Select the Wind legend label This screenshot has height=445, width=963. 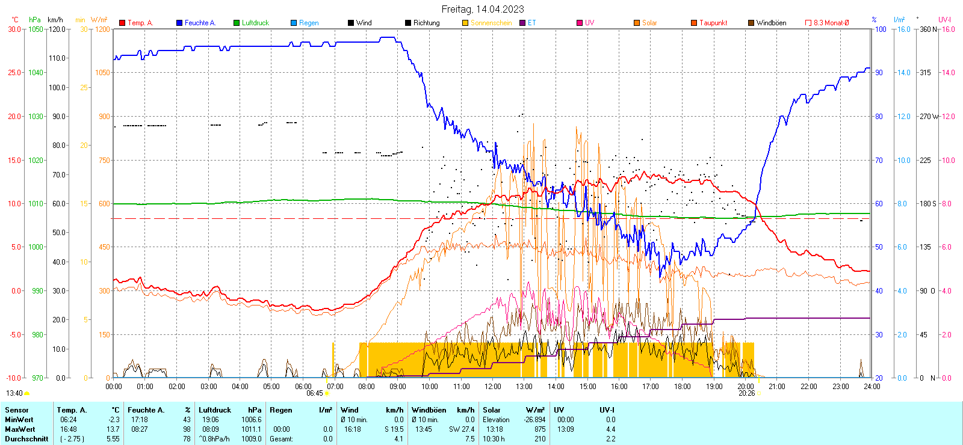pos(364,23)
